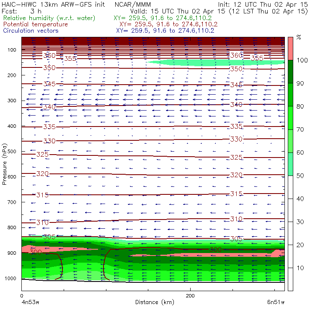Pick the 60–70% light green colorbar segment
Image resolution: width=310 pixels, height=310 pixels.
290,141
